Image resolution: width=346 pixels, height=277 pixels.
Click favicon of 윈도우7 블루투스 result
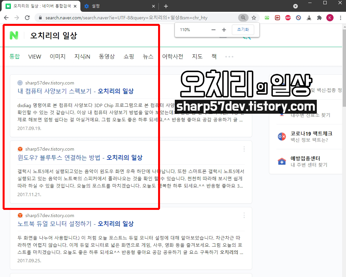20,149
